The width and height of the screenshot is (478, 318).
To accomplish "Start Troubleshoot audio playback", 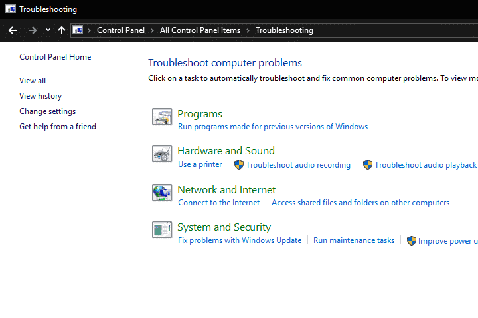I will 426,165.
